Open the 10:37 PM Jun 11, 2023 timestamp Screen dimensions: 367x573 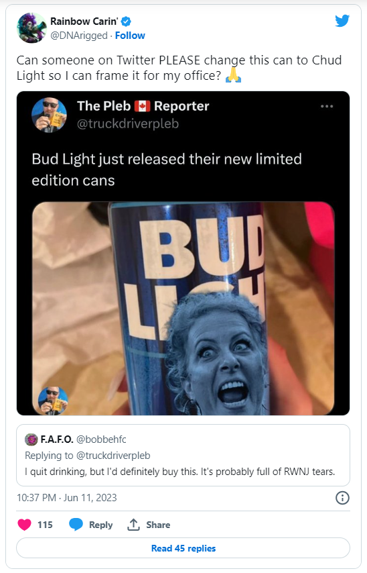point(67,498)
